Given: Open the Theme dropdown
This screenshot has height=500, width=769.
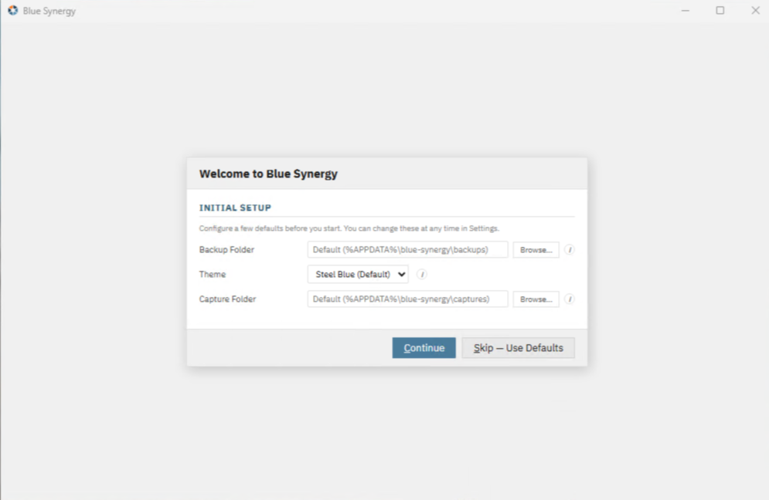Looking at the screenshot, I should [358, 274].
